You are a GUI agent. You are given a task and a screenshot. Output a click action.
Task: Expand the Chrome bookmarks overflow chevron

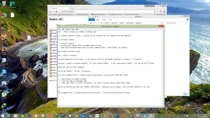pyautogui.click(x=152, y=14)
